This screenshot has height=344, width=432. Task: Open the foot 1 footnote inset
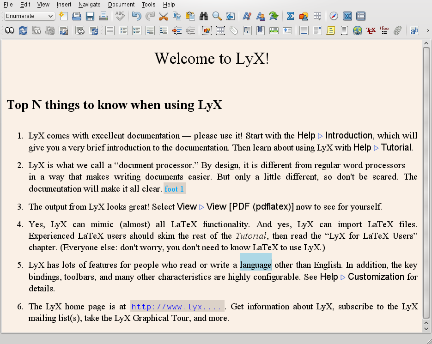tap(174, 188)
